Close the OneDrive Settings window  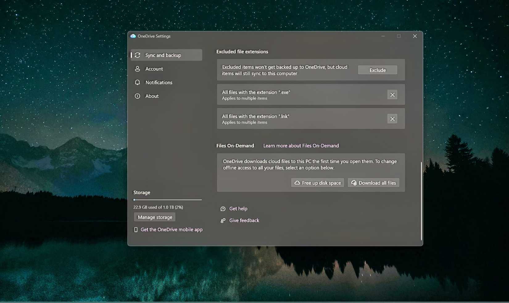[415, 36]
